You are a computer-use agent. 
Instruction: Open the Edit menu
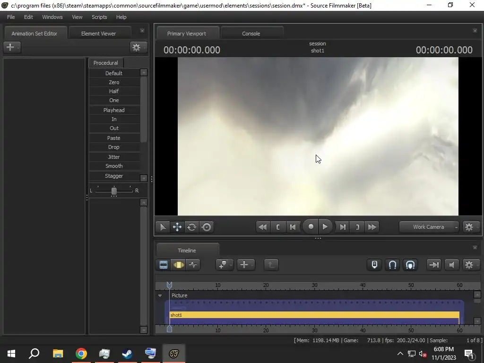[28, 17]
